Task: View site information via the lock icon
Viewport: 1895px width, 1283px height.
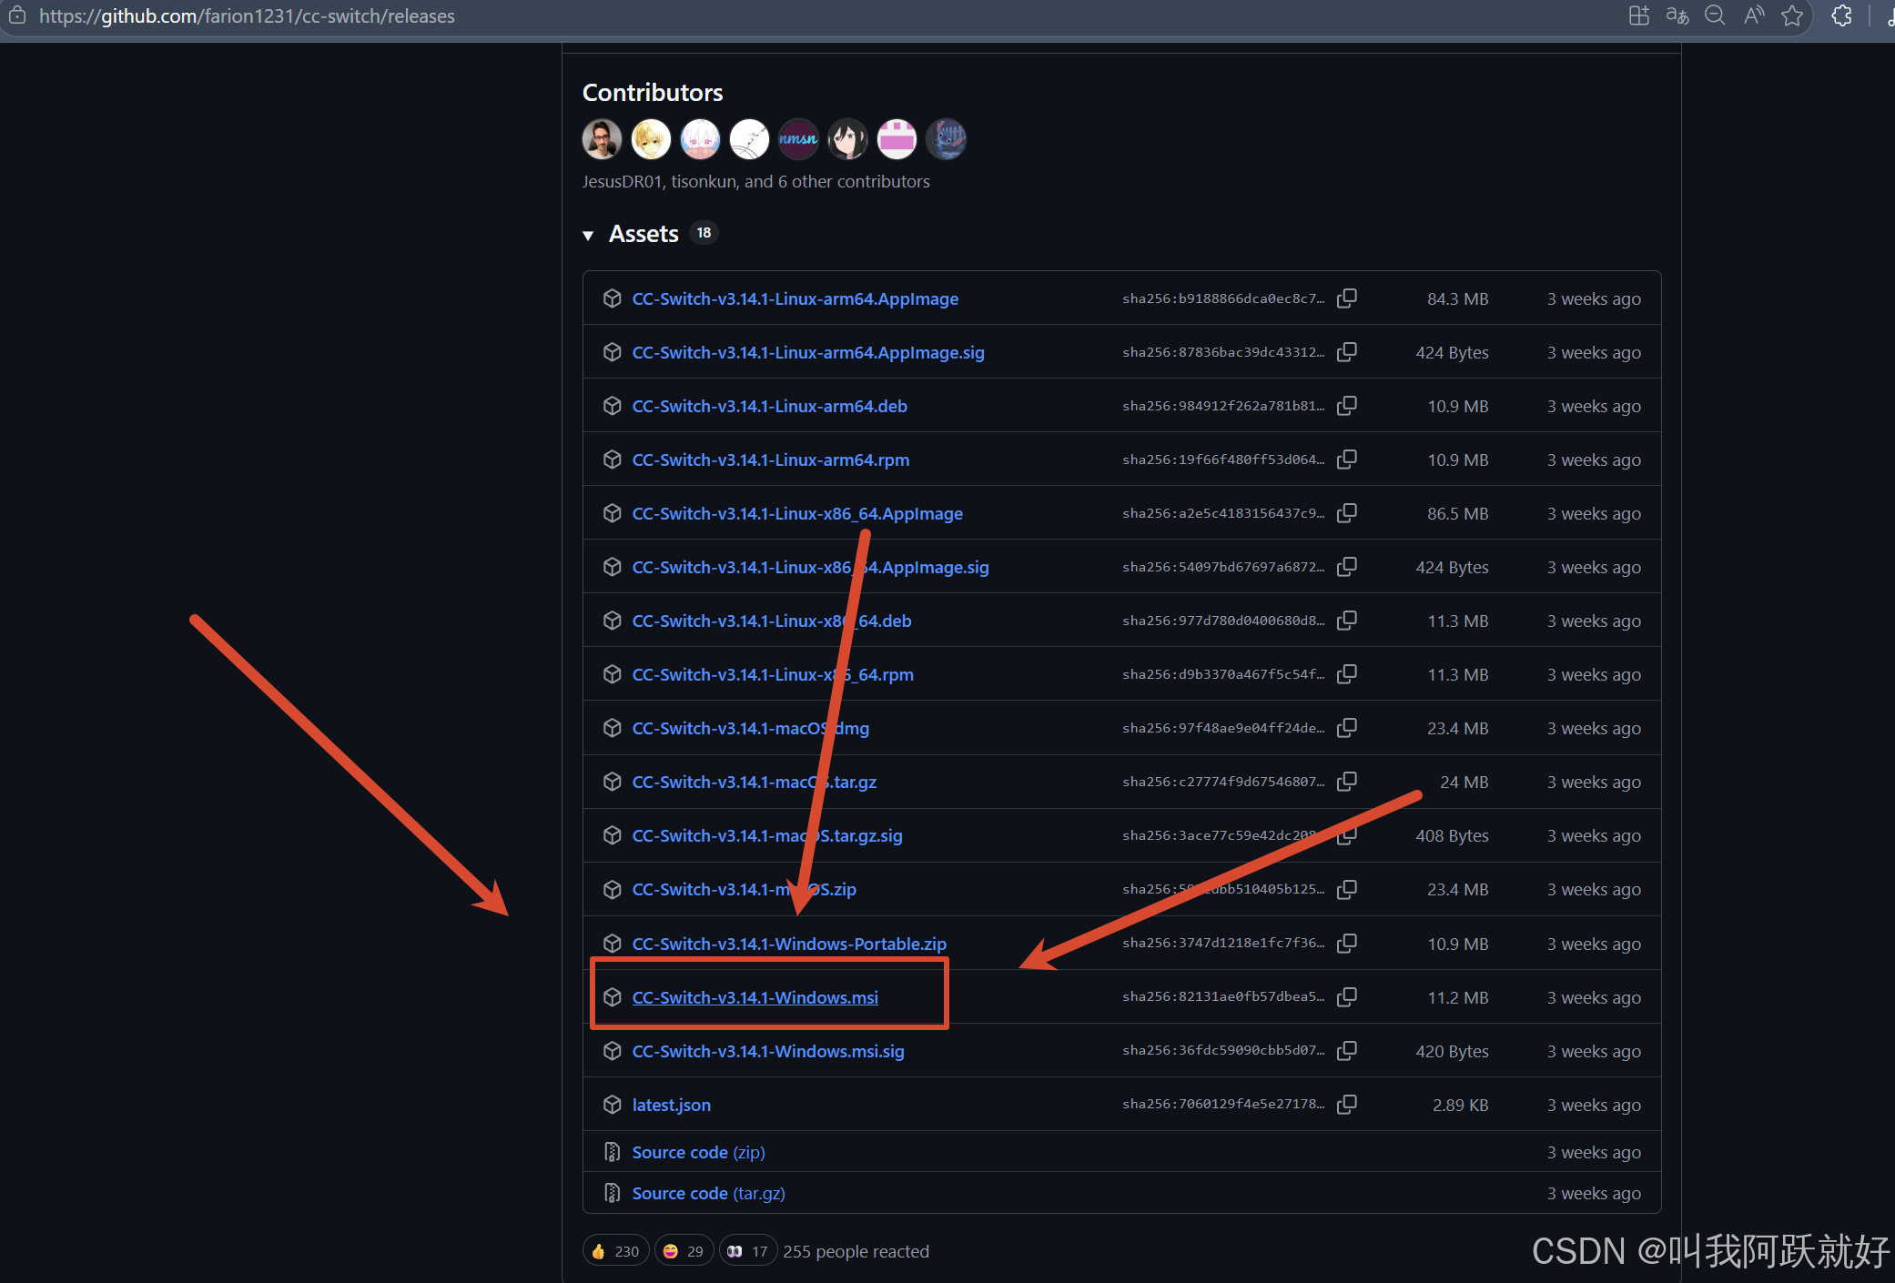Action: tap(17, 15)
